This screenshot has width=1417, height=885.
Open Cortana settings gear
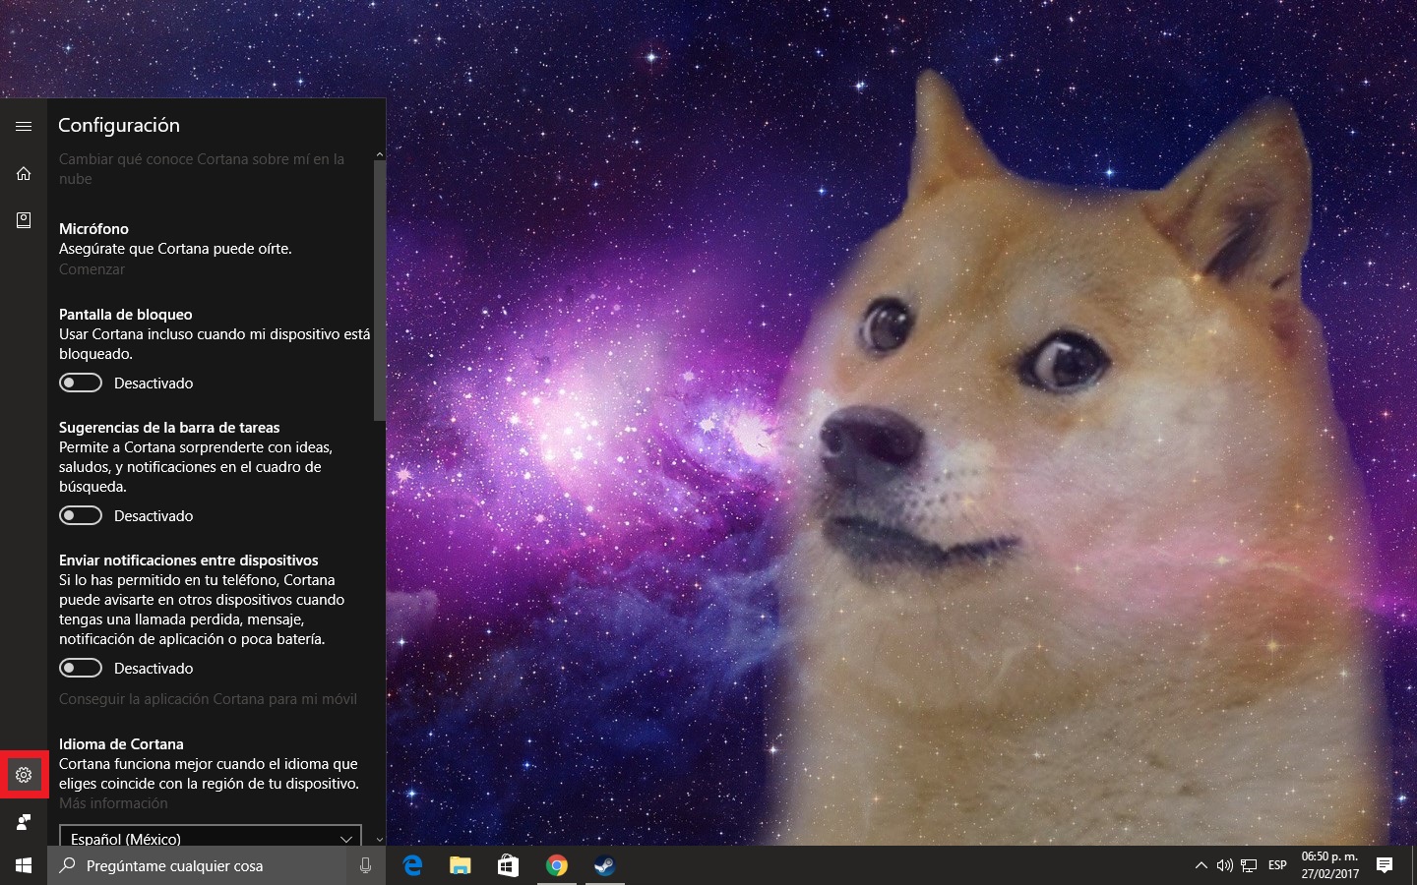[24, 775]
